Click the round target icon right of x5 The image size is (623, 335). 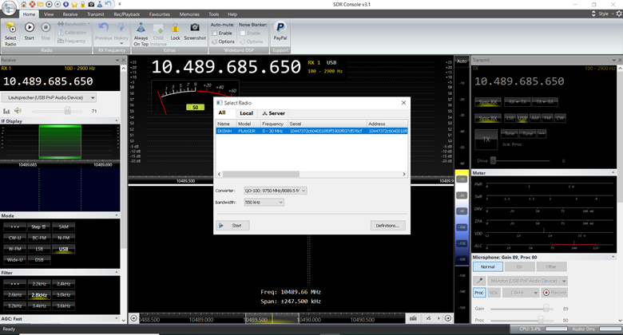(x=448, y=318)
